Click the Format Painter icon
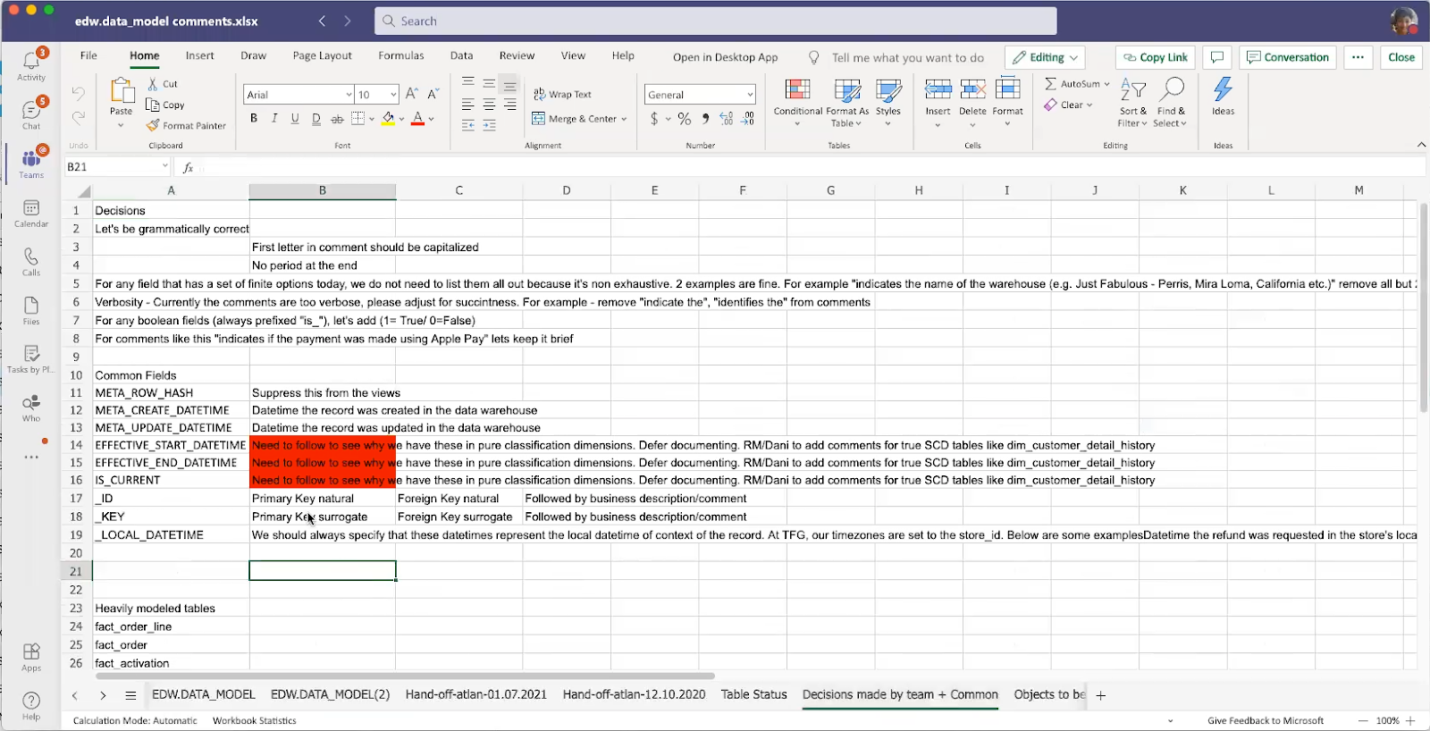Viewport: 1430px width, 731px height. (154, 126)
